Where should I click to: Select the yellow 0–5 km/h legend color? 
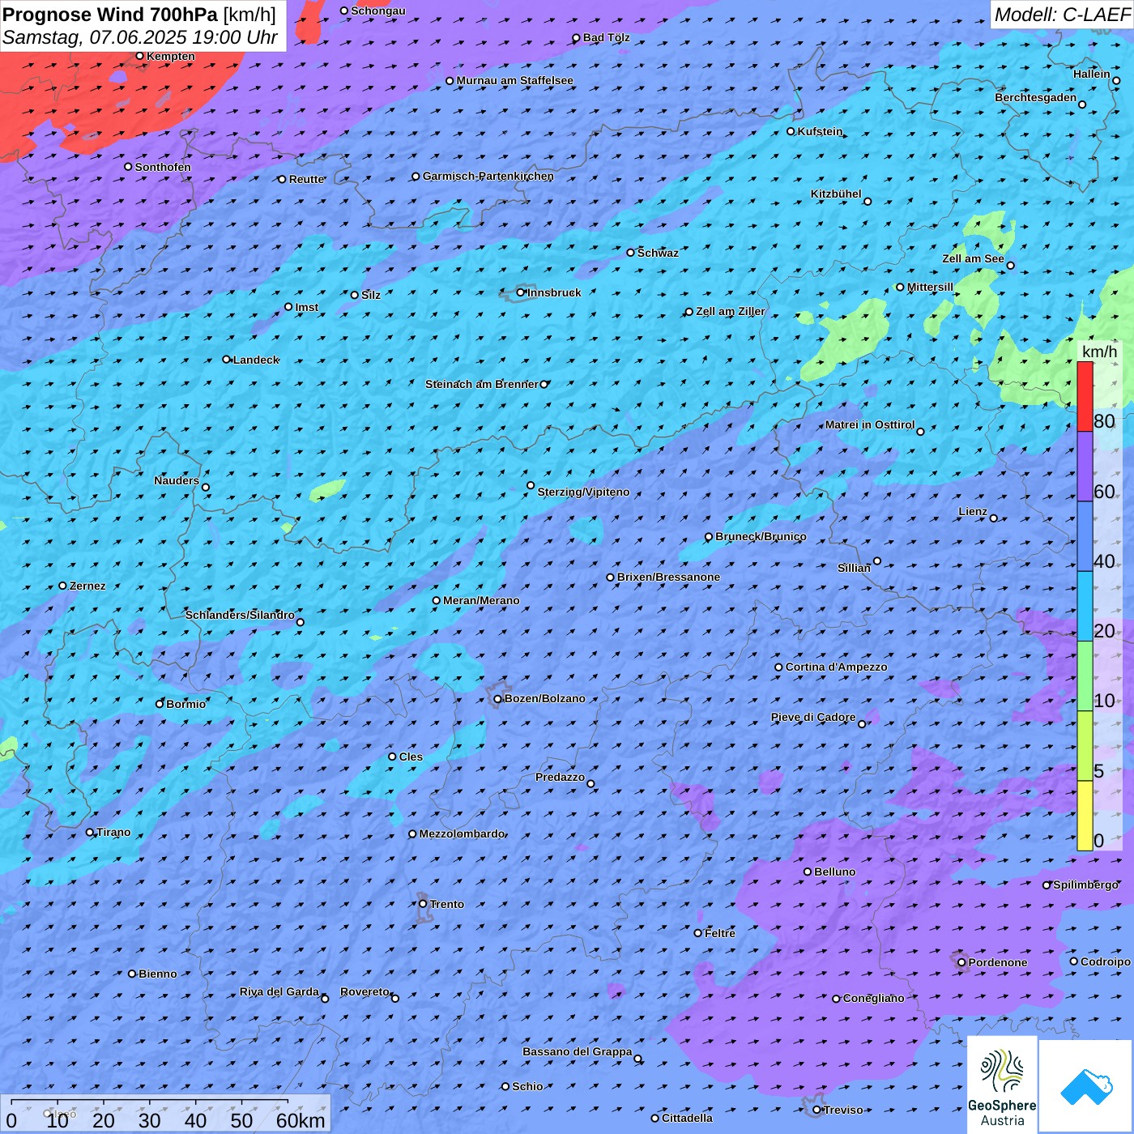[1085, 816]
